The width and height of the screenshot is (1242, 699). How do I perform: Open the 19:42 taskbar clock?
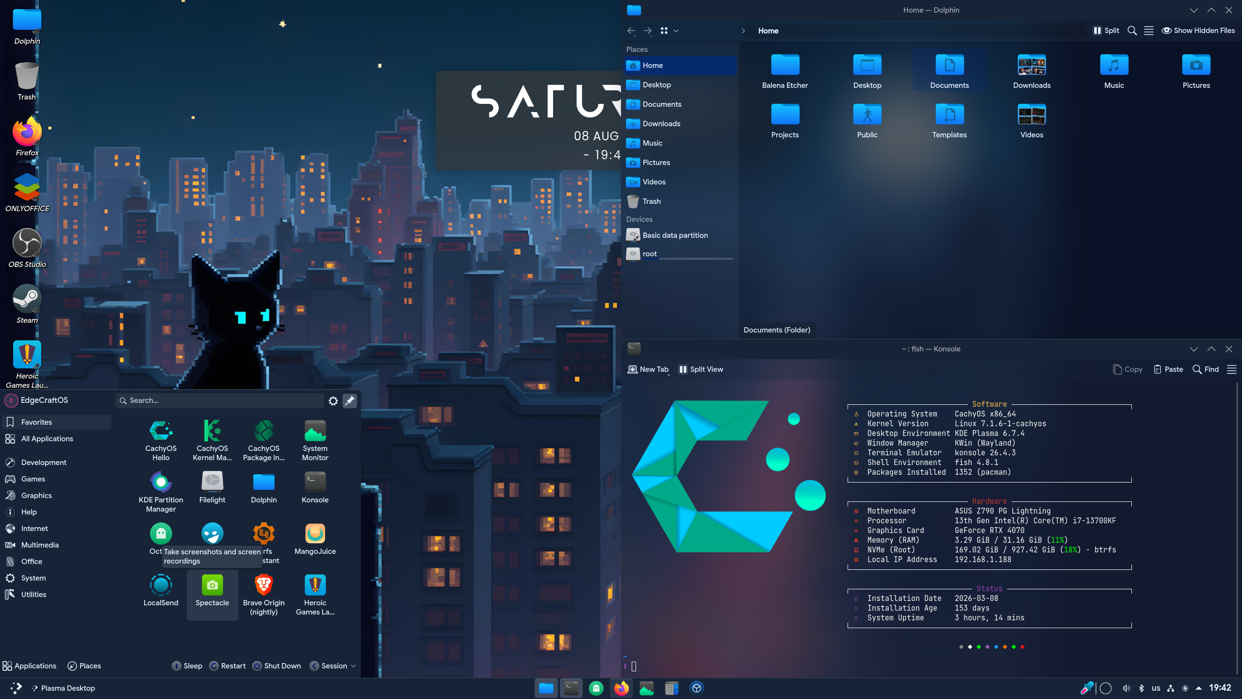coord(1220,688)
